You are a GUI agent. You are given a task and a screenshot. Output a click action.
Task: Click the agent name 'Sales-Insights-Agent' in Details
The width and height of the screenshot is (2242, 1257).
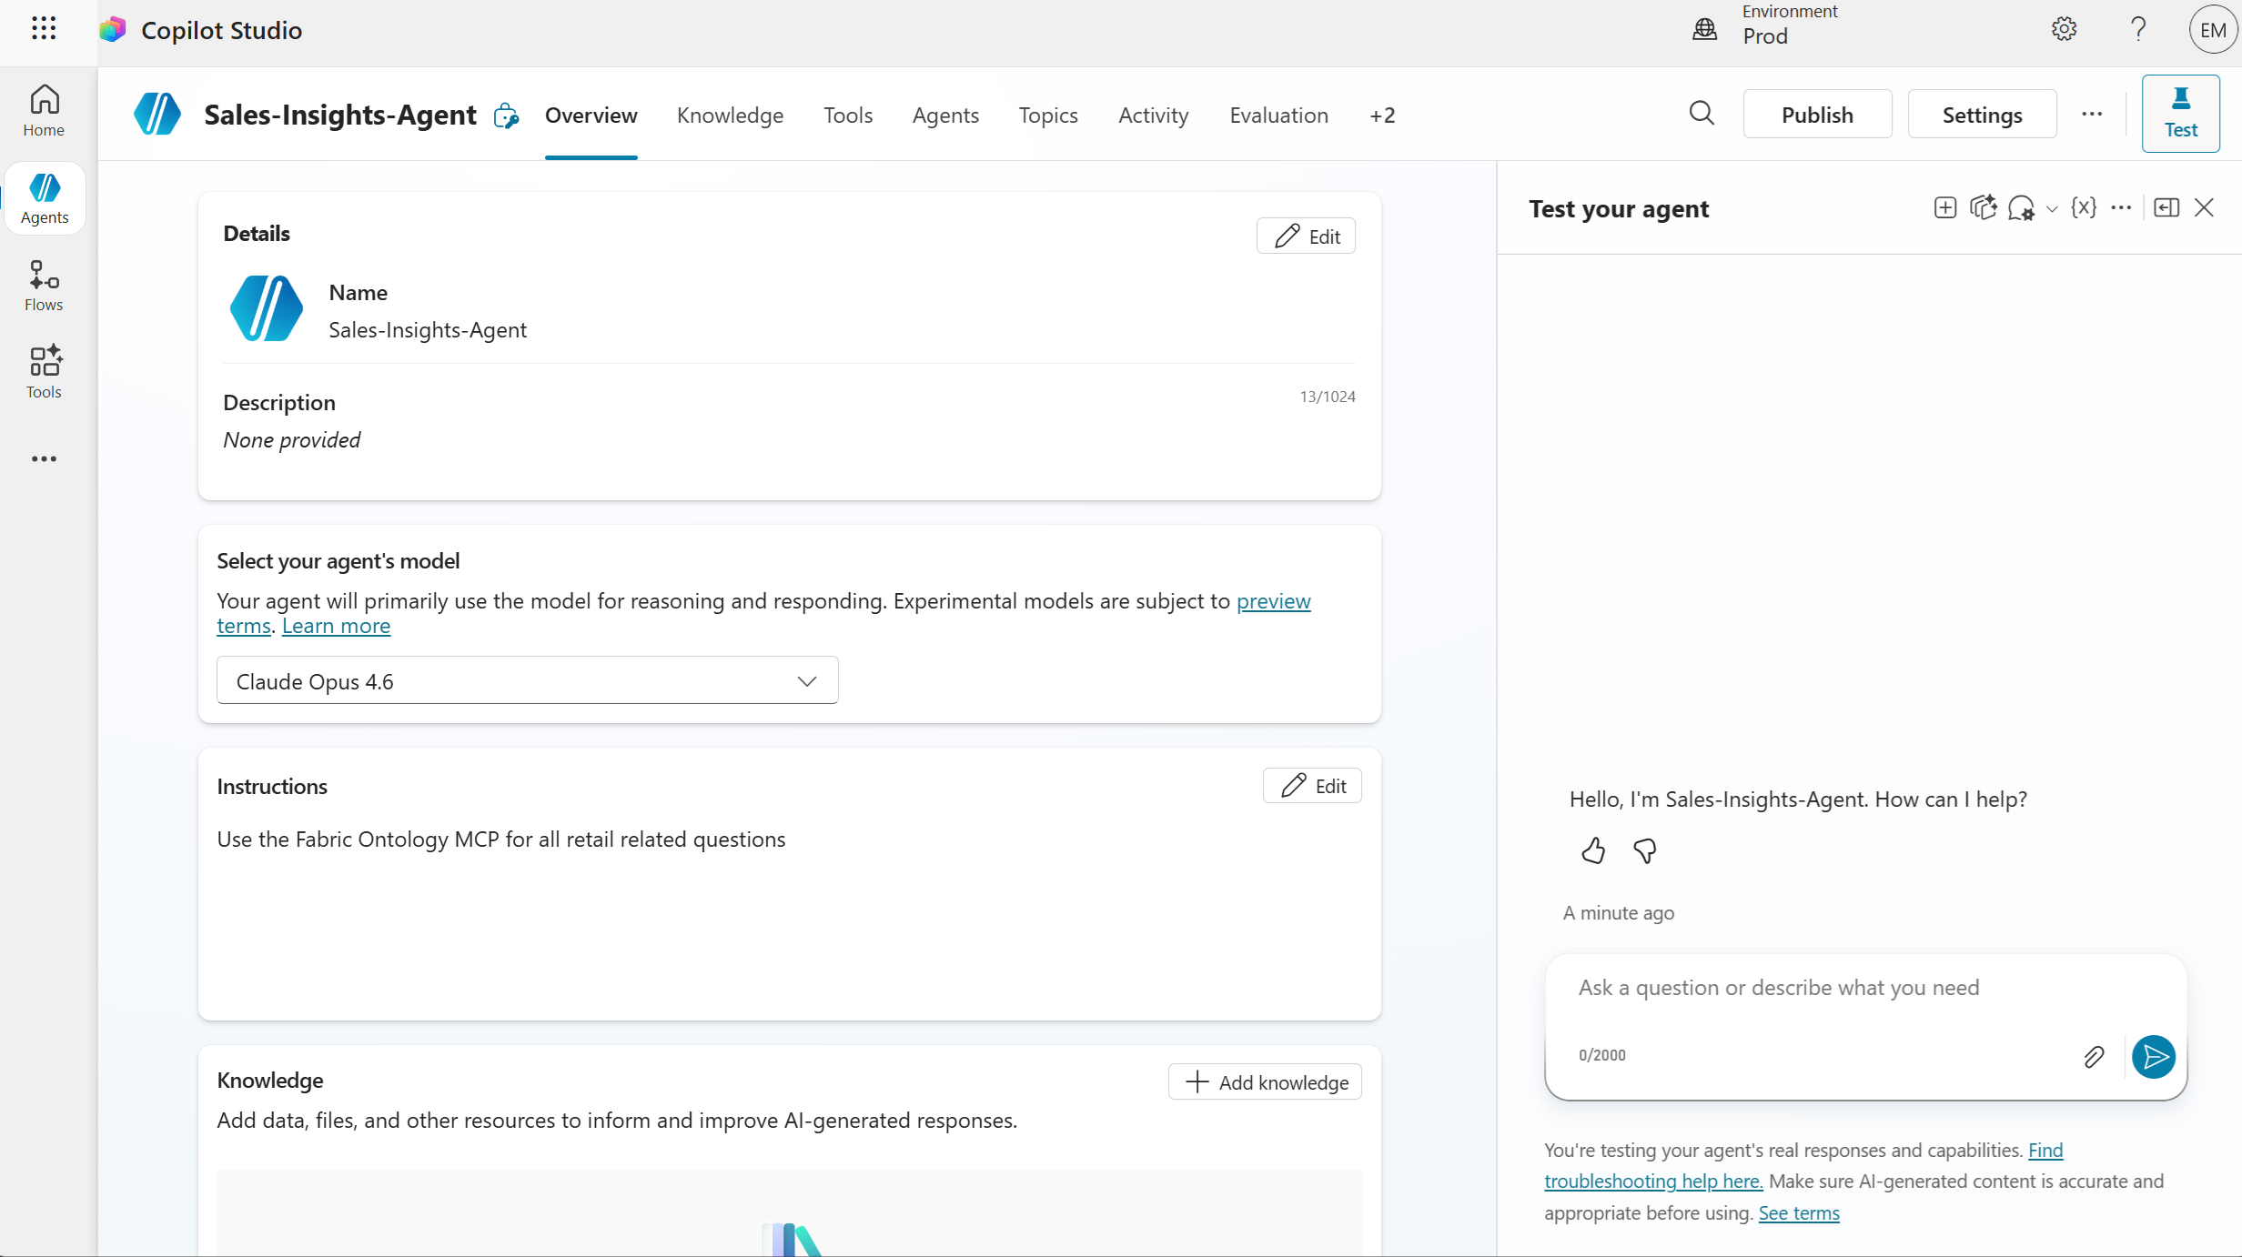[x=428, y=329]
